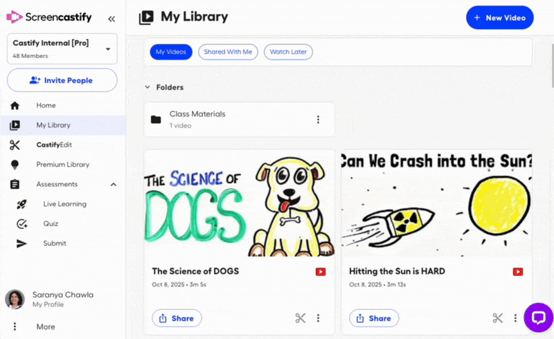
Task: Click the My Library header icon
Action: [x=146, y=17]
